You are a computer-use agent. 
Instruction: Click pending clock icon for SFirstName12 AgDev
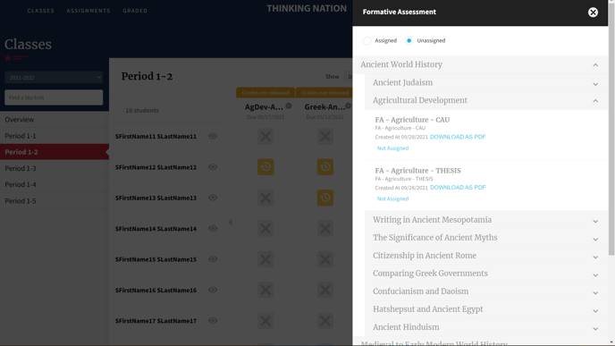tap(265, 166)
